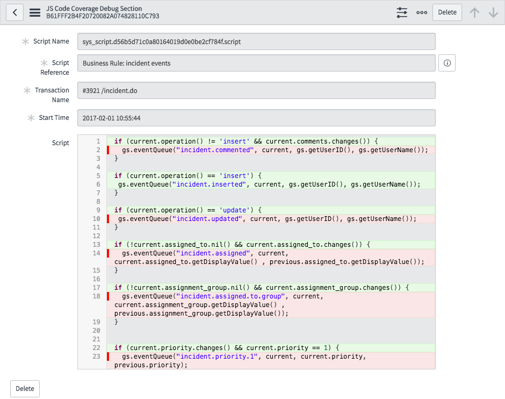Go back using the left chevron button
505x399 pixels.
pyautogui.click(x=15, y=12)
